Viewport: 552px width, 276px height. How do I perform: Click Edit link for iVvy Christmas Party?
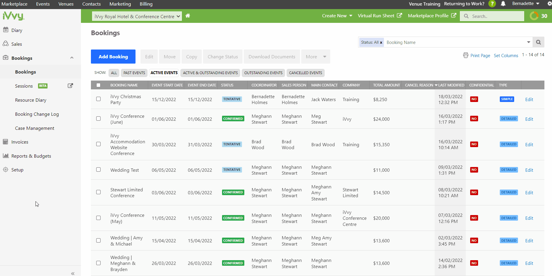pos(529,99)
